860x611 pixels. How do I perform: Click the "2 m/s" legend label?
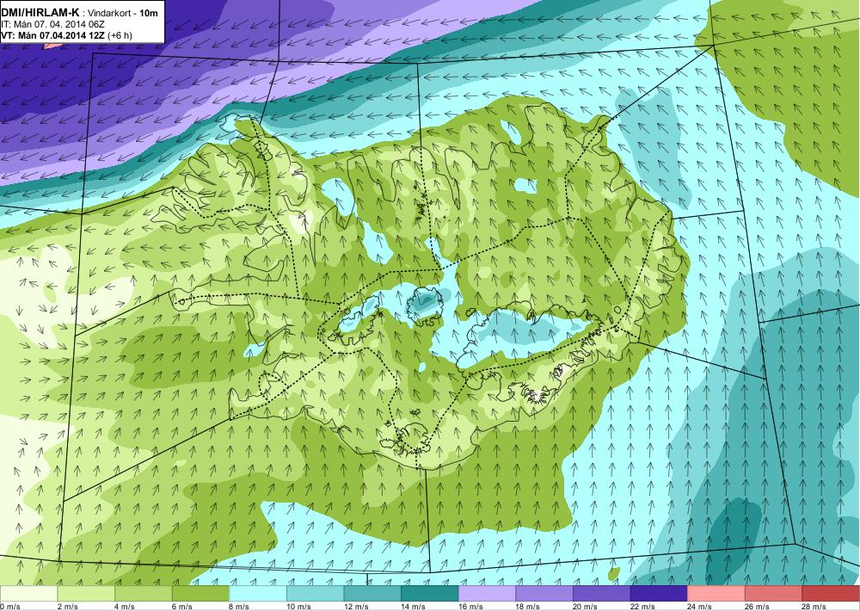click(x=68, y=606)
